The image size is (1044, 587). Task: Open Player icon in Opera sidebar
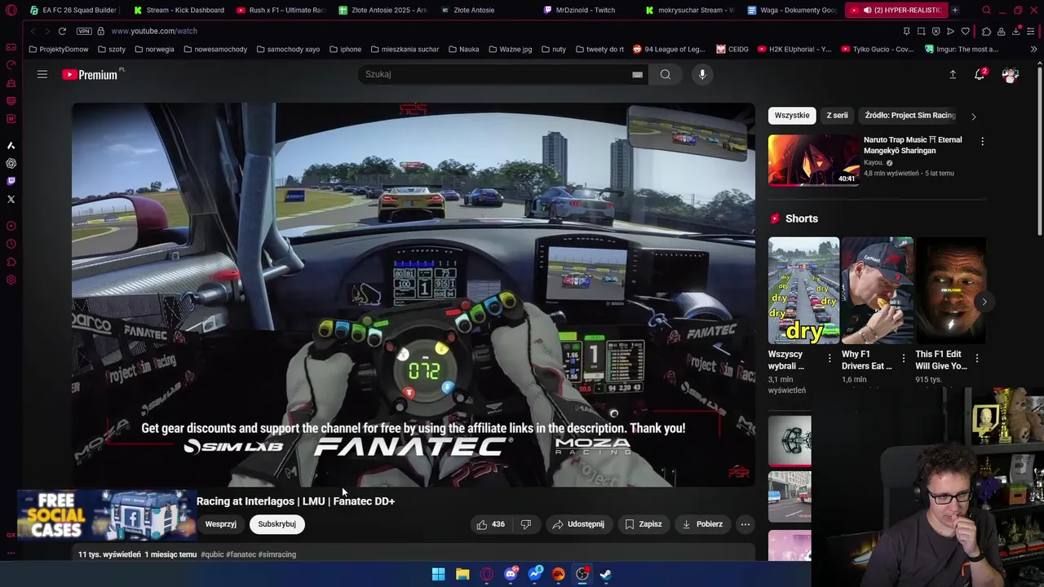click(x=11, y=226)
